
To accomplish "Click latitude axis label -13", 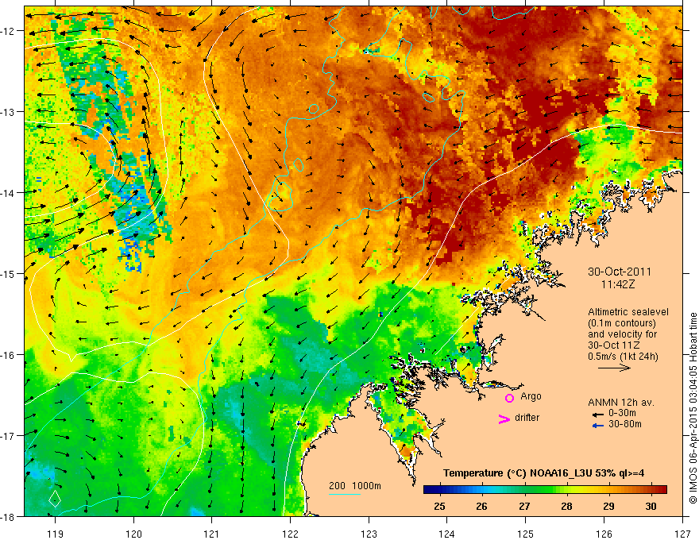I will coord(8,112).
